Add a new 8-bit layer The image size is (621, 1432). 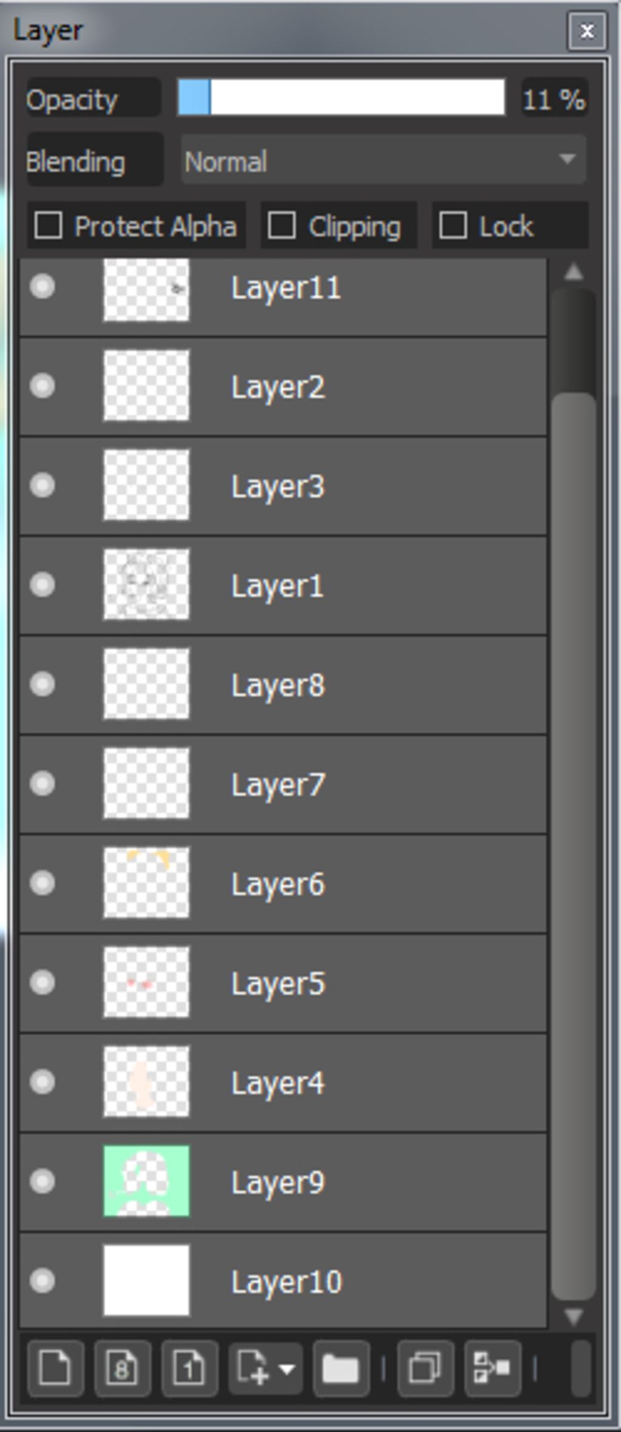click(123, 1368)
